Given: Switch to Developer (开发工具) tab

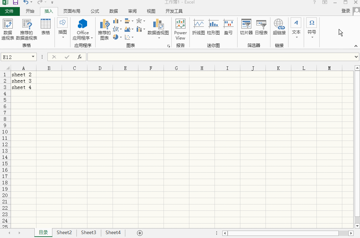Looking at the screenshot, I should [174, 11].
